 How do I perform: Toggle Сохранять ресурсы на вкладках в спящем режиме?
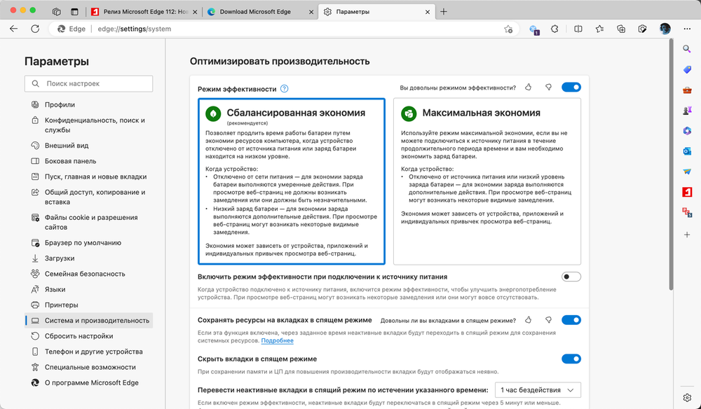571,320
